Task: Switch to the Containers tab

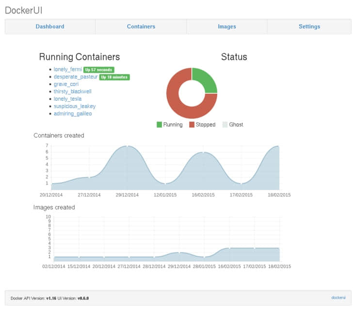Action: [x=141, y=27]
